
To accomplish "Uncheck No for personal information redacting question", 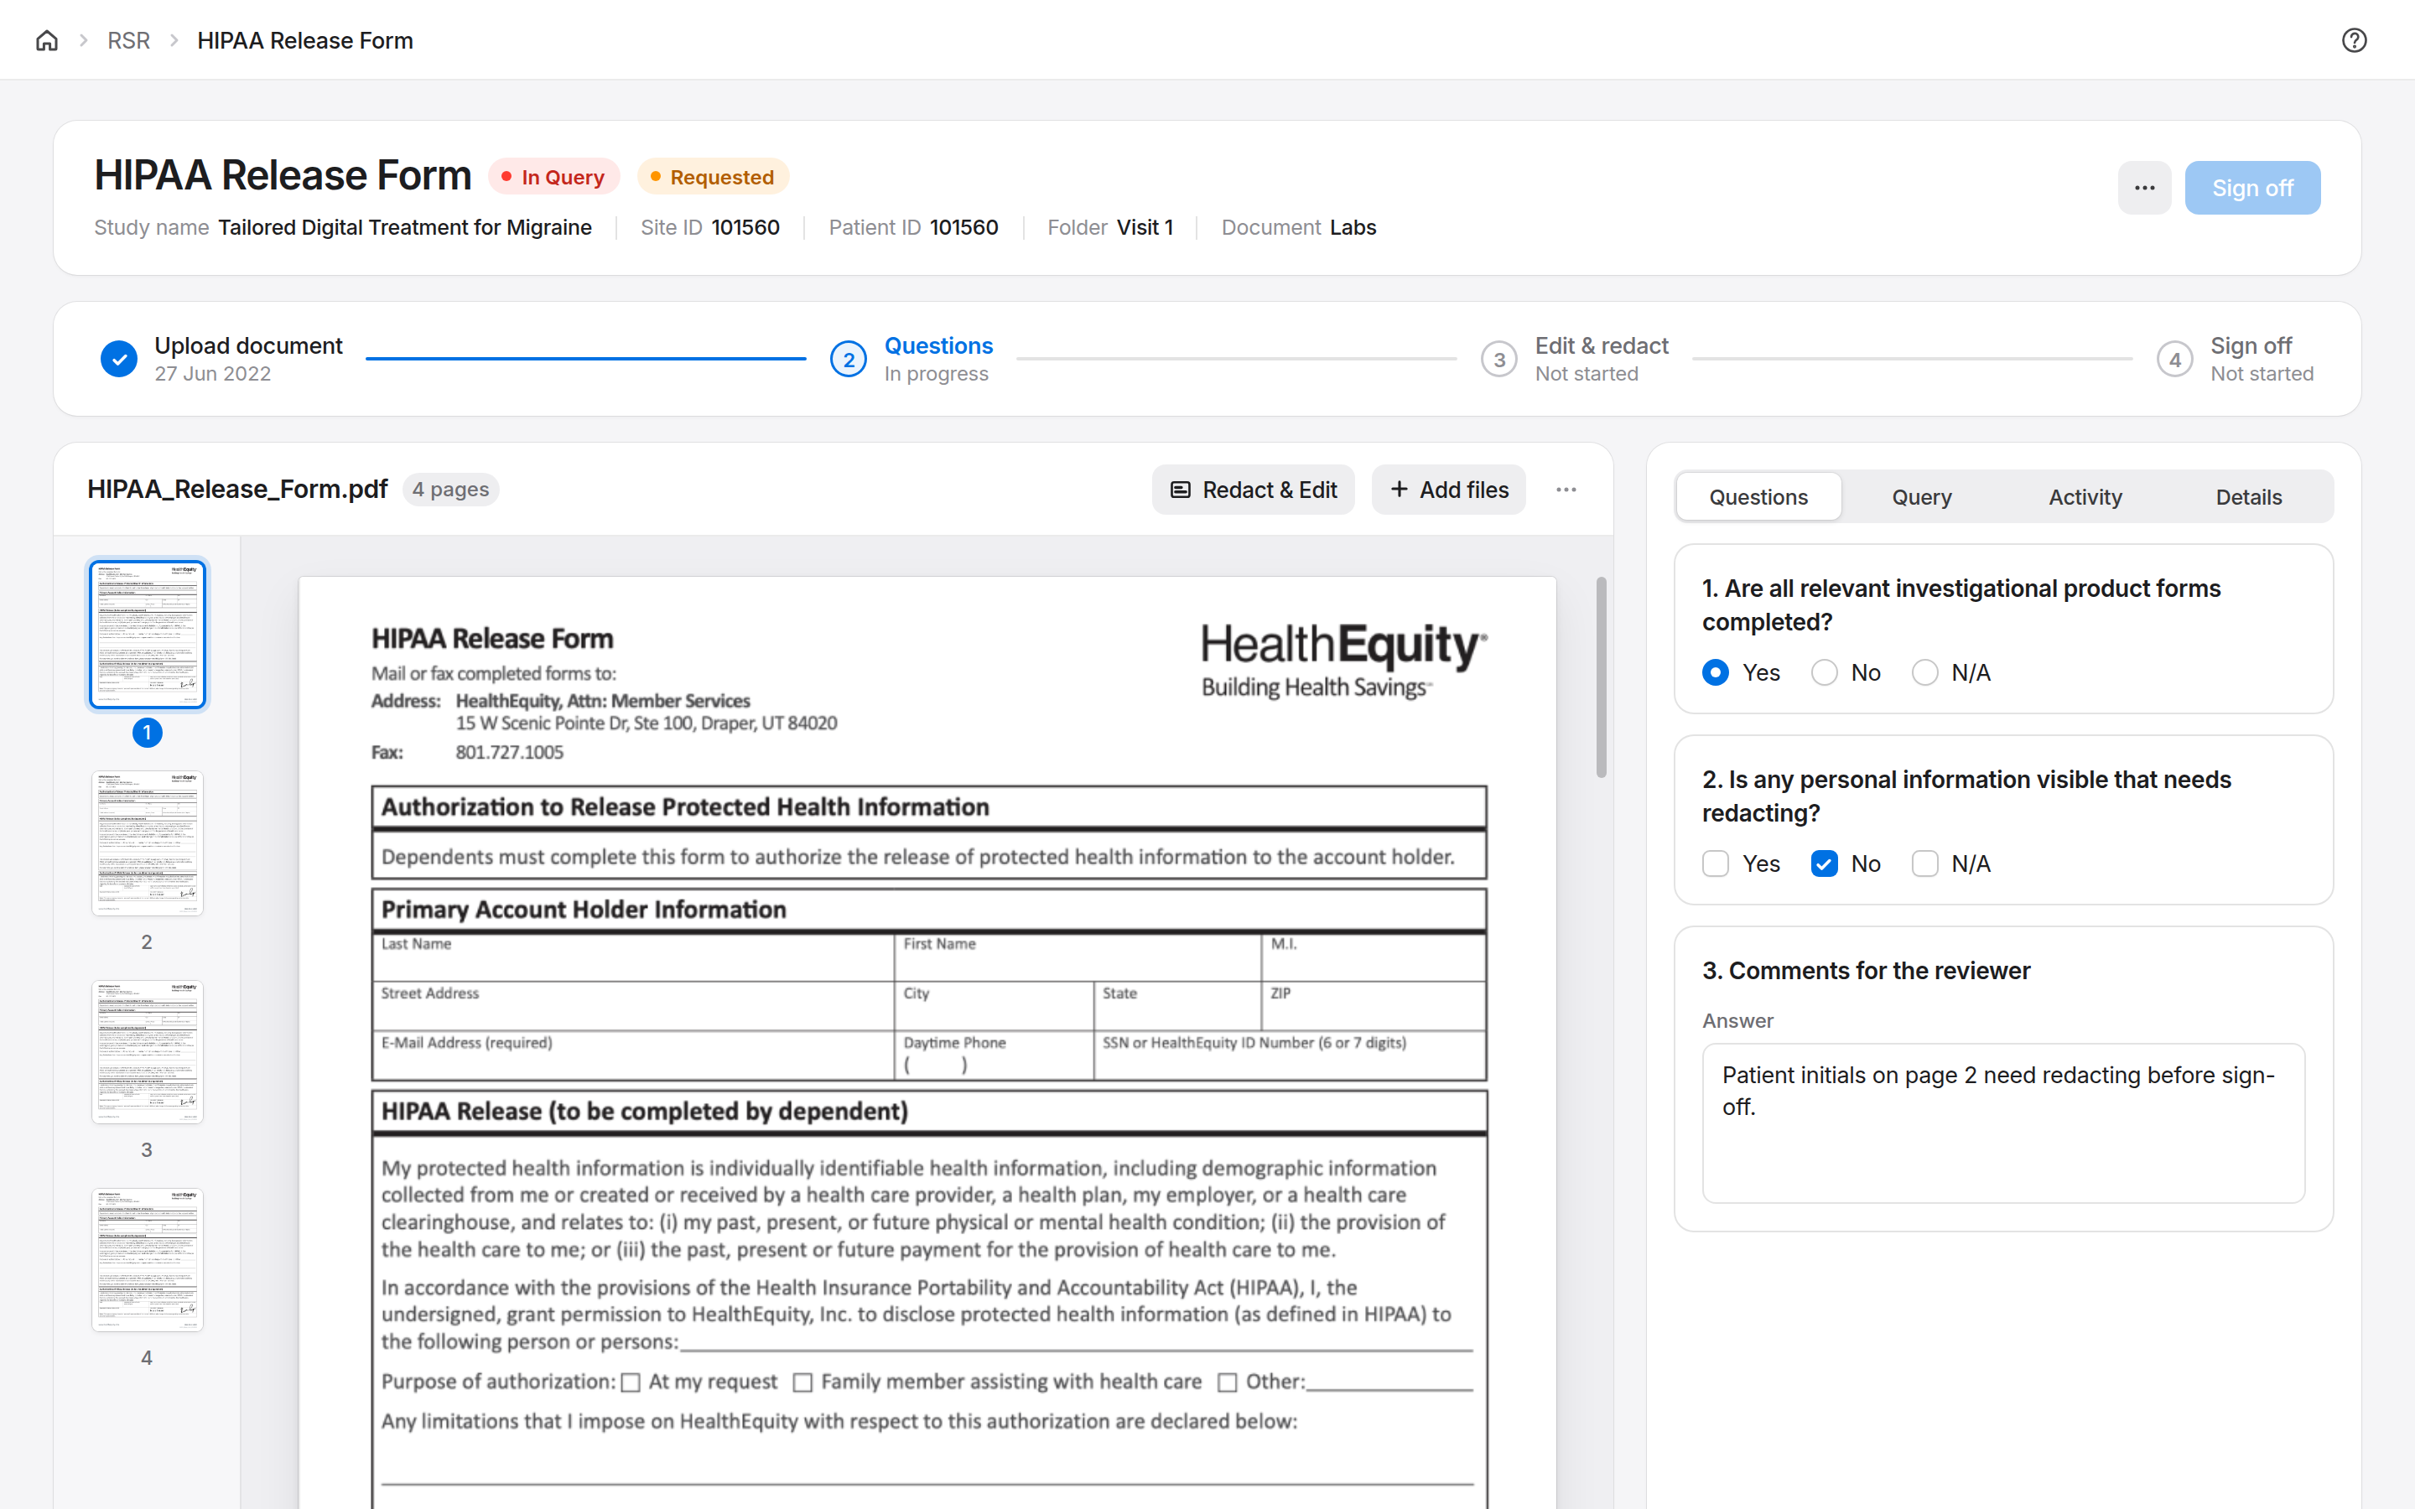I will click(1824, 863).
